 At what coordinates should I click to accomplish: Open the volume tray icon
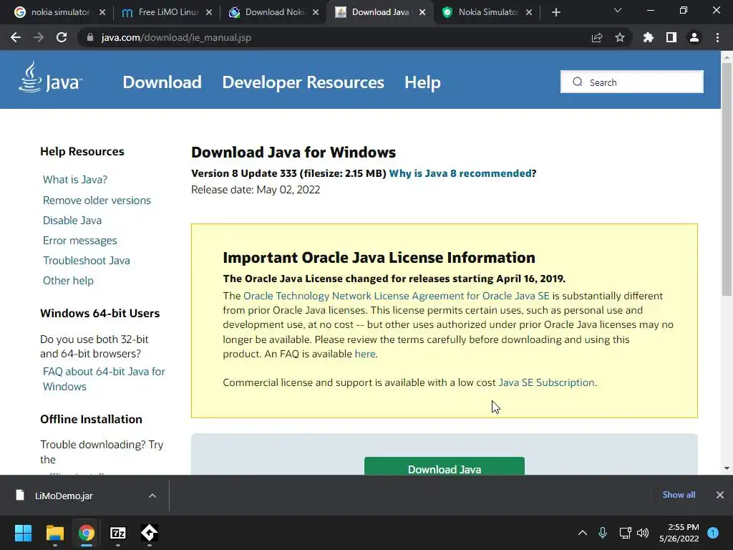643,533
